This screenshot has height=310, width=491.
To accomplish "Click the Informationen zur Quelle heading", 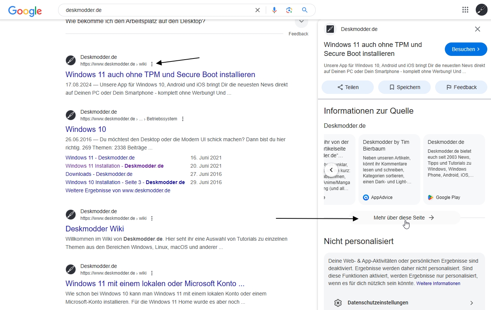I will tap(369, 111).
